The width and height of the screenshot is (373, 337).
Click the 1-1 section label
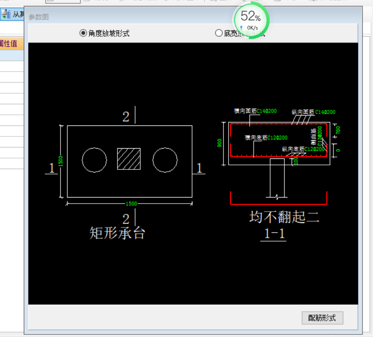[x=274, y=234]
